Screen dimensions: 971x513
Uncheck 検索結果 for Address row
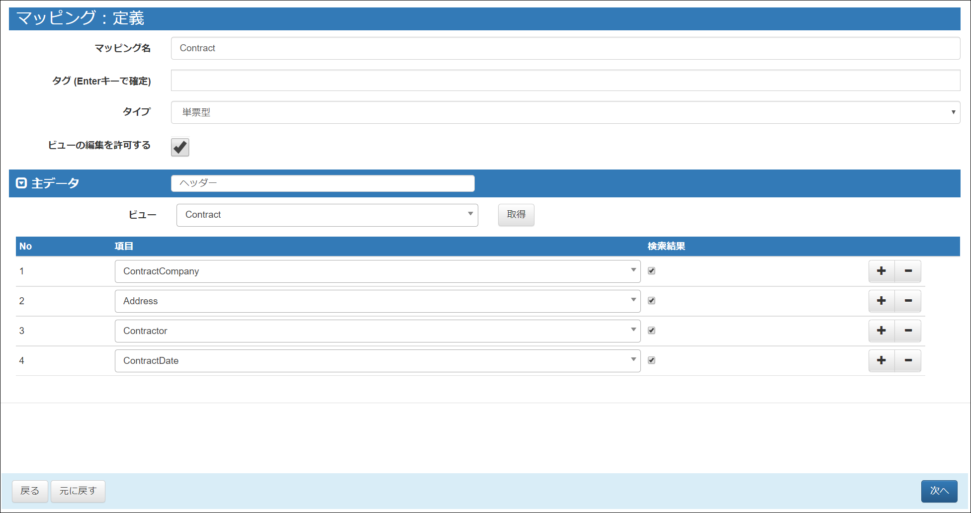tap(651, 301)
